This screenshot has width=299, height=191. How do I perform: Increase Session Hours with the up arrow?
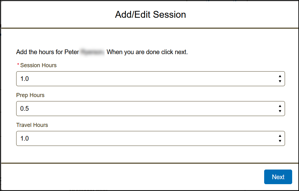click(280, 76)
